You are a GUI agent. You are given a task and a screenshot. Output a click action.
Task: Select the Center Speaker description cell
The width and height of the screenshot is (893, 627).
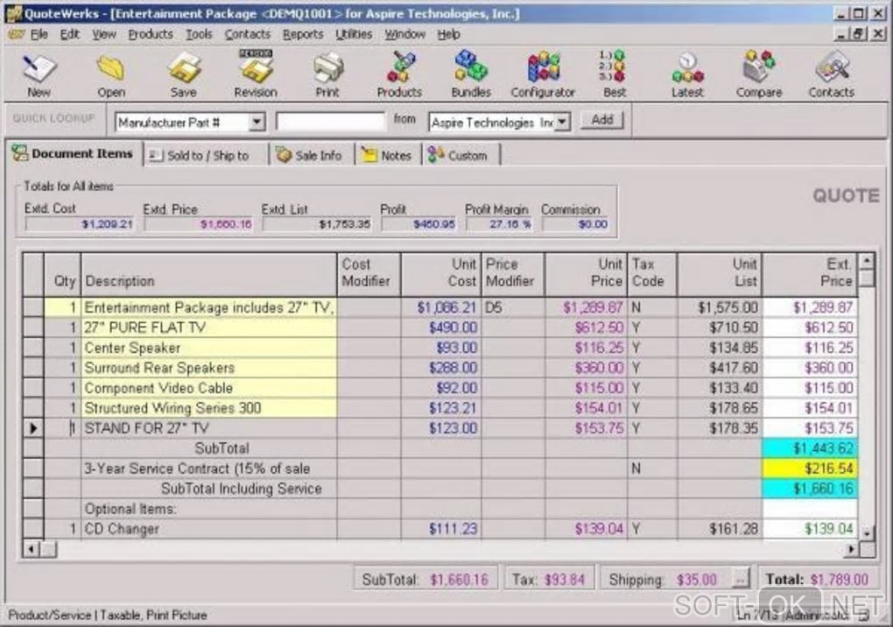coord(209,348)
